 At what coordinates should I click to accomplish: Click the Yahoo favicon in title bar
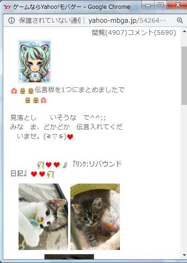pos(7,7)
